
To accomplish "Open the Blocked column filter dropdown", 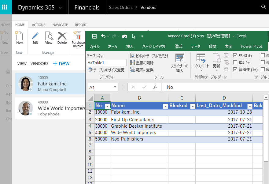I will pos(193,106).
